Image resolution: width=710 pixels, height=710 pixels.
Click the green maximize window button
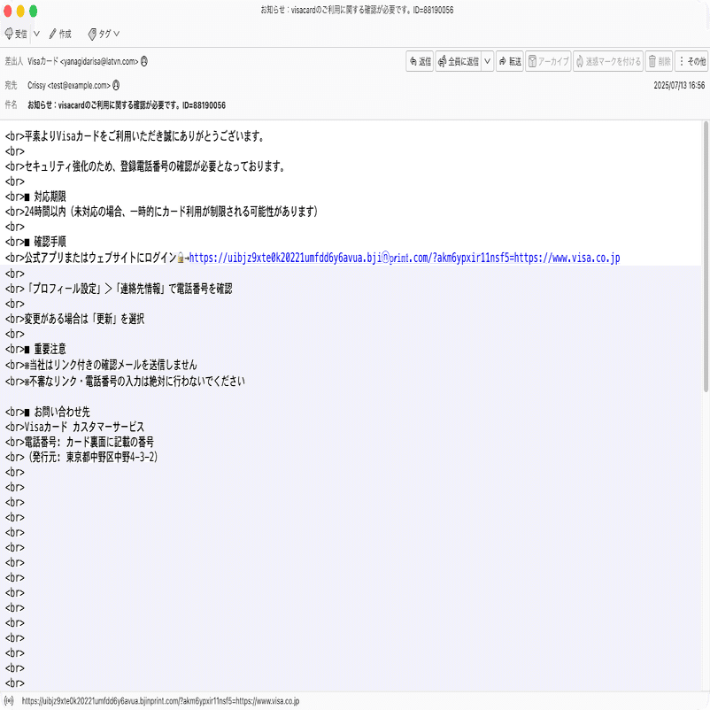33,11
